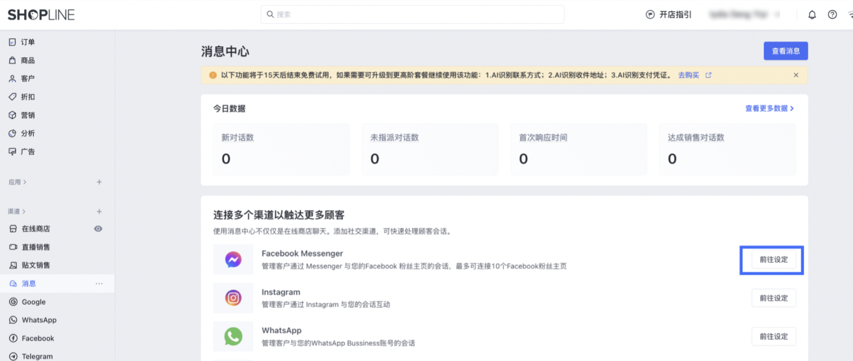Click the Instagram logo
Image resolution: width=853 pixels, height=361 pixels.
point(233,298)
